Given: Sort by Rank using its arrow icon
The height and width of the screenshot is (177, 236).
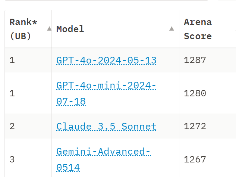Looking at the screenshot, I should 49,28.
